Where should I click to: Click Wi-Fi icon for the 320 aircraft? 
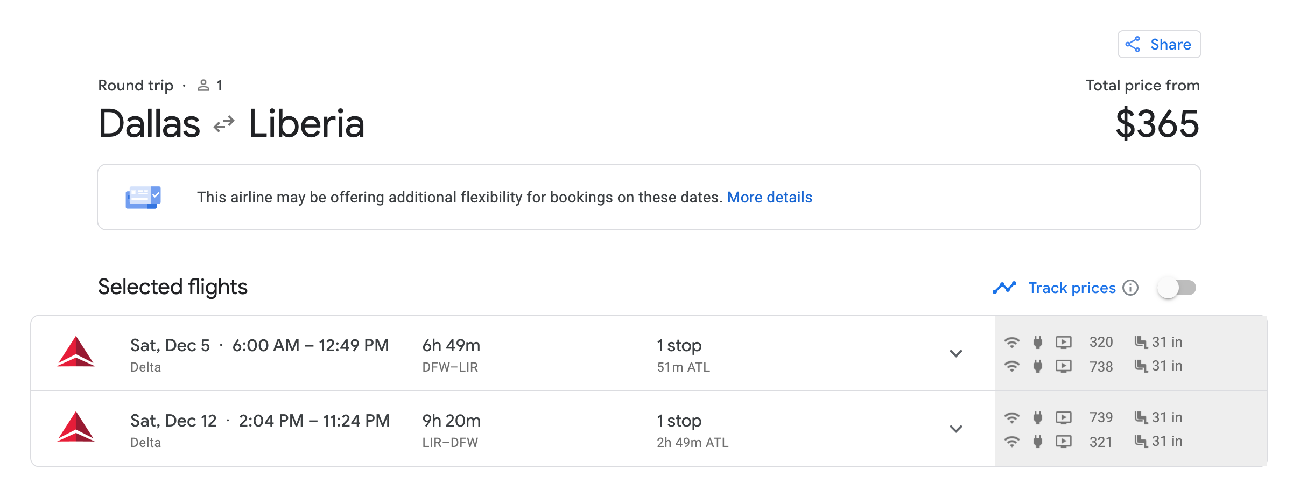coord(1012,342)
